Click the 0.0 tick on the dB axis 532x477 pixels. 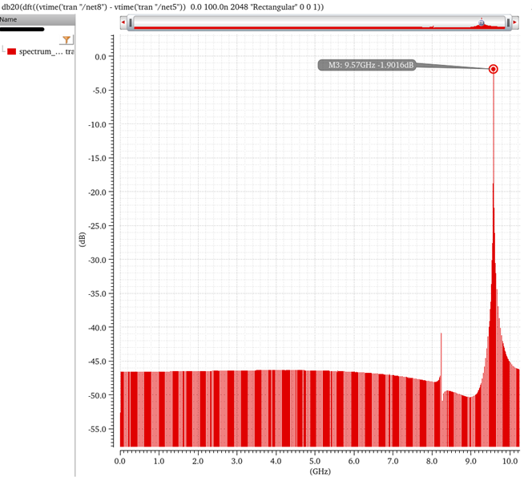pos(99,57)
